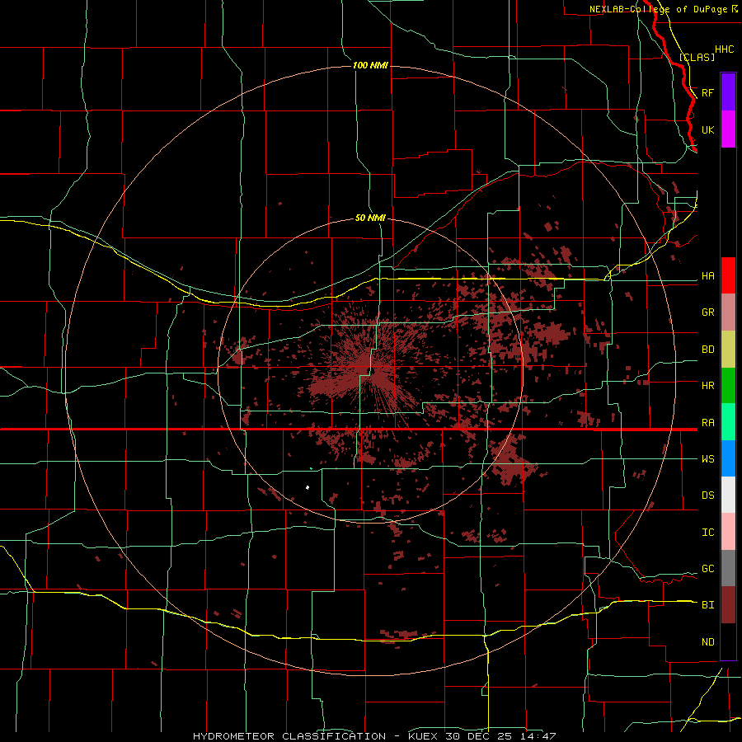This screenshot has height=742, width=742.
Task: Click the 'RA' legend label
Action: tap(707, 423)
